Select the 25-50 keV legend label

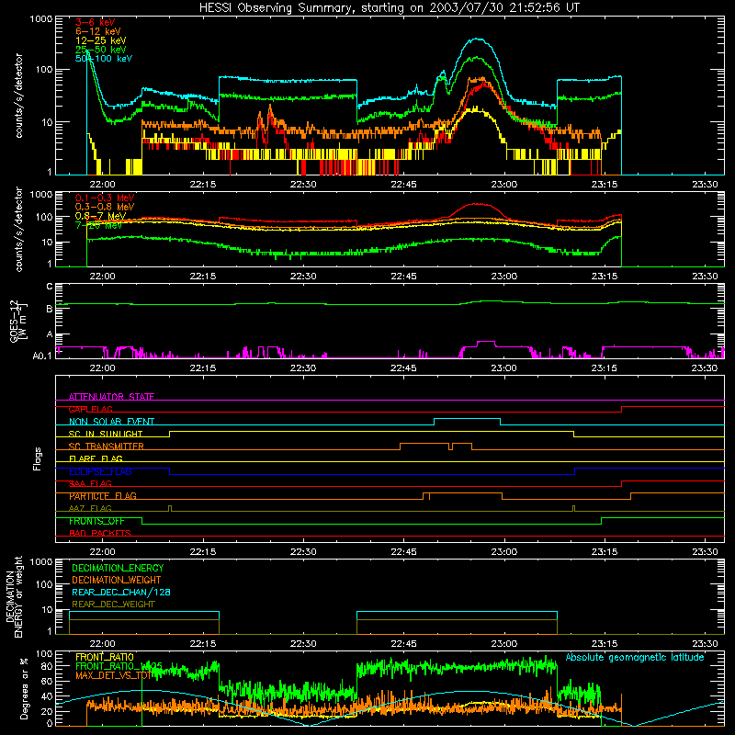[x=100, y=50]
